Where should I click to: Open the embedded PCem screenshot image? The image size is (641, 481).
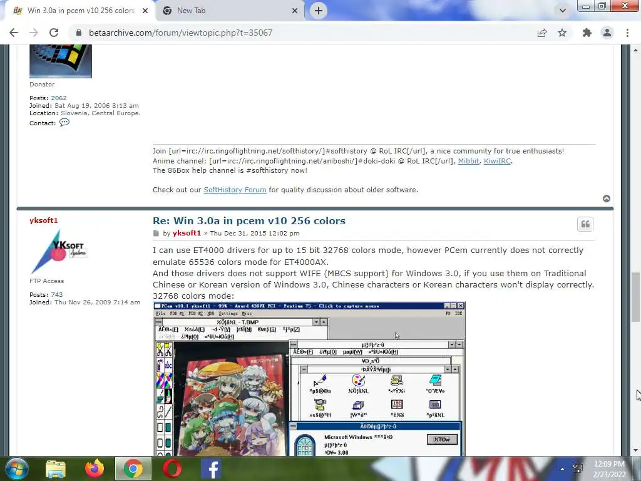click(x=309, y=379)
